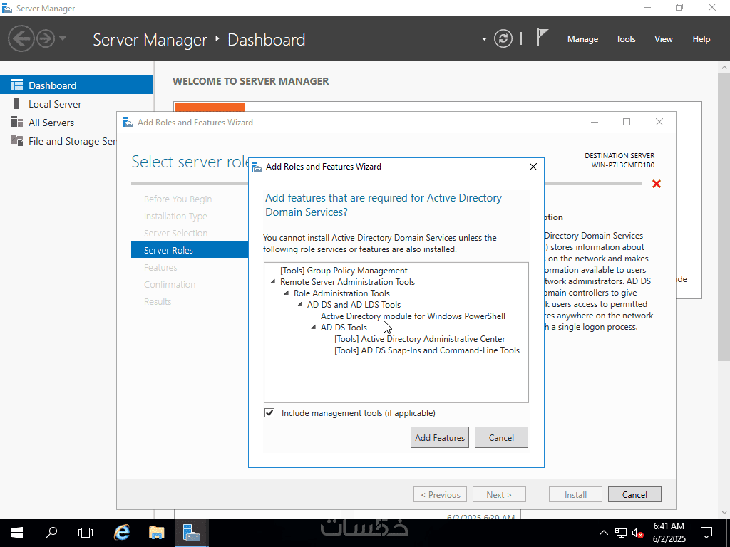Collapse Role Administration Tools node

pyautogui.click(x=287, y=293)
